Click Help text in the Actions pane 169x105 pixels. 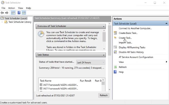click(121, 72)
